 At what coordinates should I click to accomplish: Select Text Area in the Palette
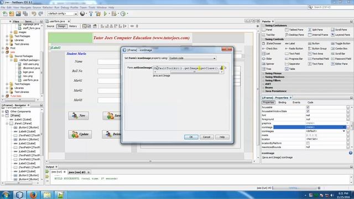[316, 54]
